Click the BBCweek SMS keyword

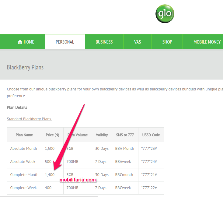point(123,188)
